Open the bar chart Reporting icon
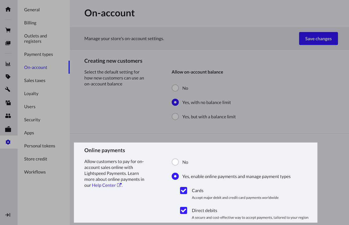This screenshot has height=225, width=349. [x=8, y=64]
